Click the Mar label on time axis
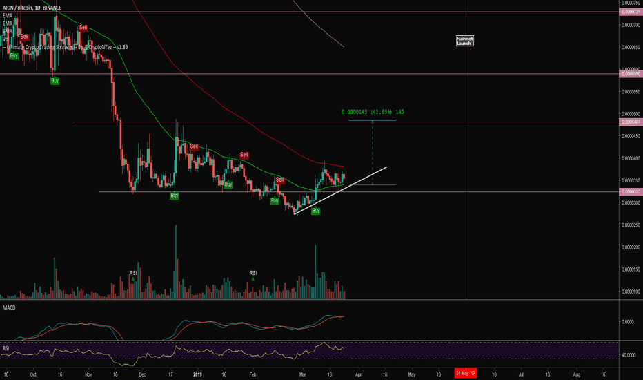The image size is (643, 380). (303, 374)
